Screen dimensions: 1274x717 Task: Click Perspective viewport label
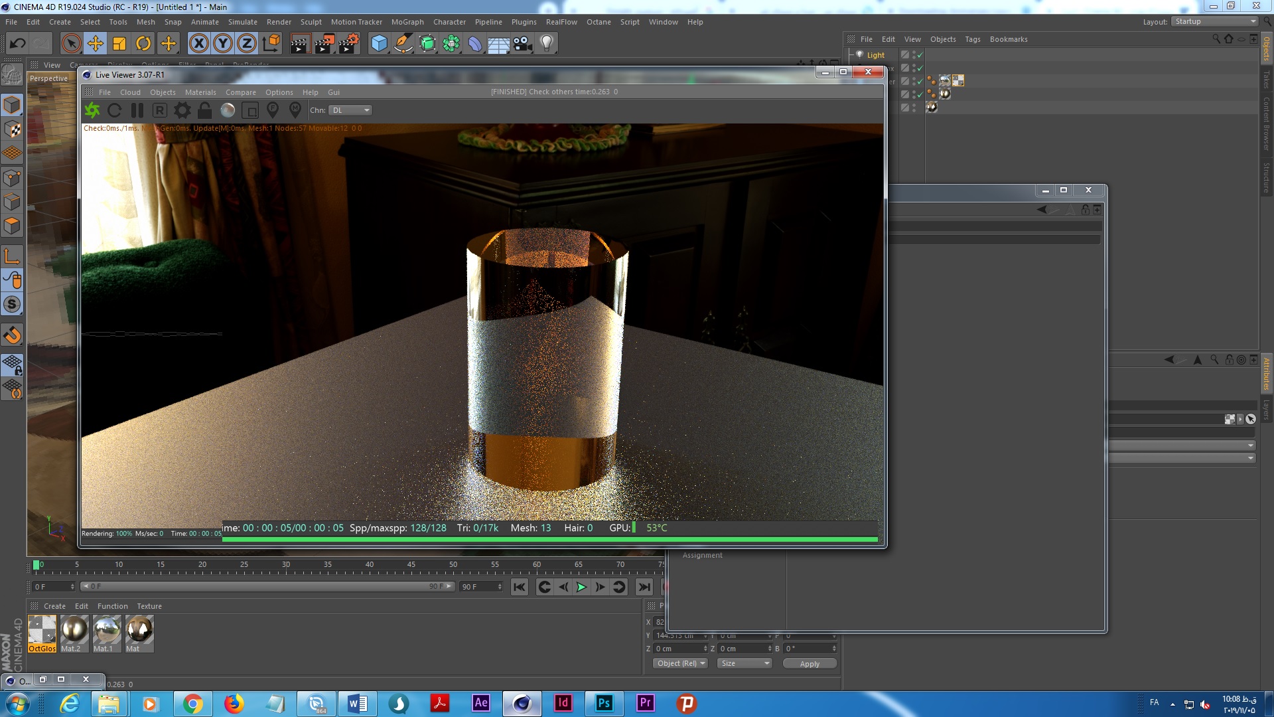click(48, 78)
